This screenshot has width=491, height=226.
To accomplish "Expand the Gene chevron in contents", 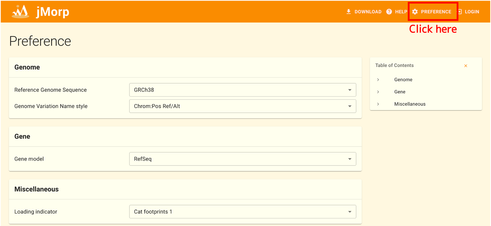I will point(378,92).
